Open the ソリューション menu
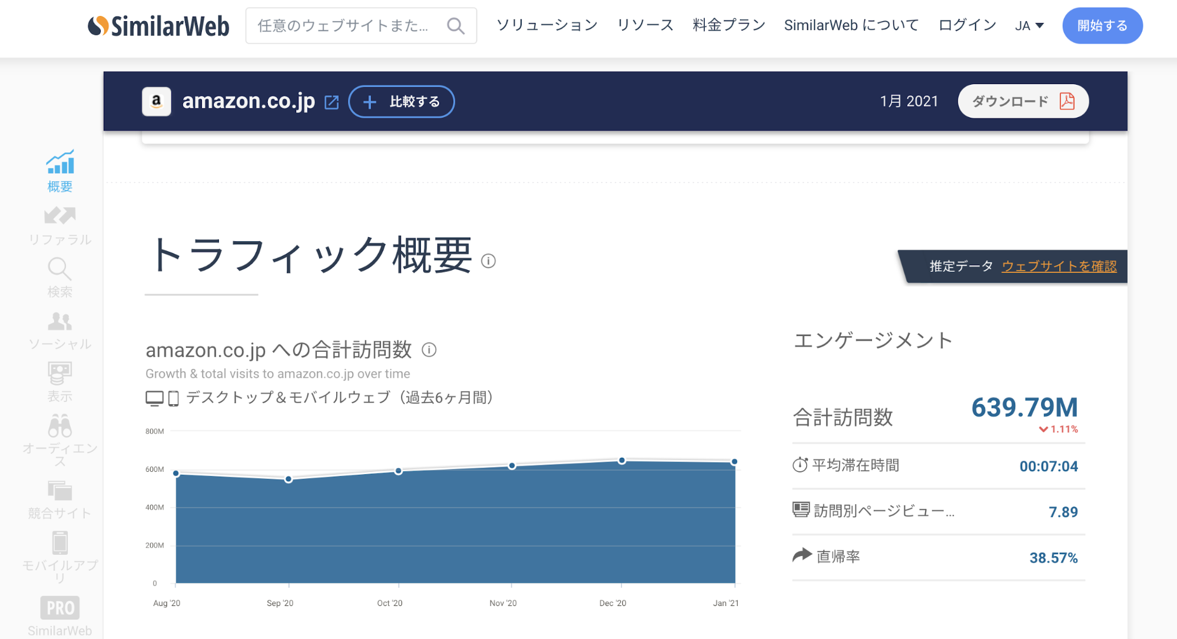This screenshot has width=1177, height=639. pos(546,25)
